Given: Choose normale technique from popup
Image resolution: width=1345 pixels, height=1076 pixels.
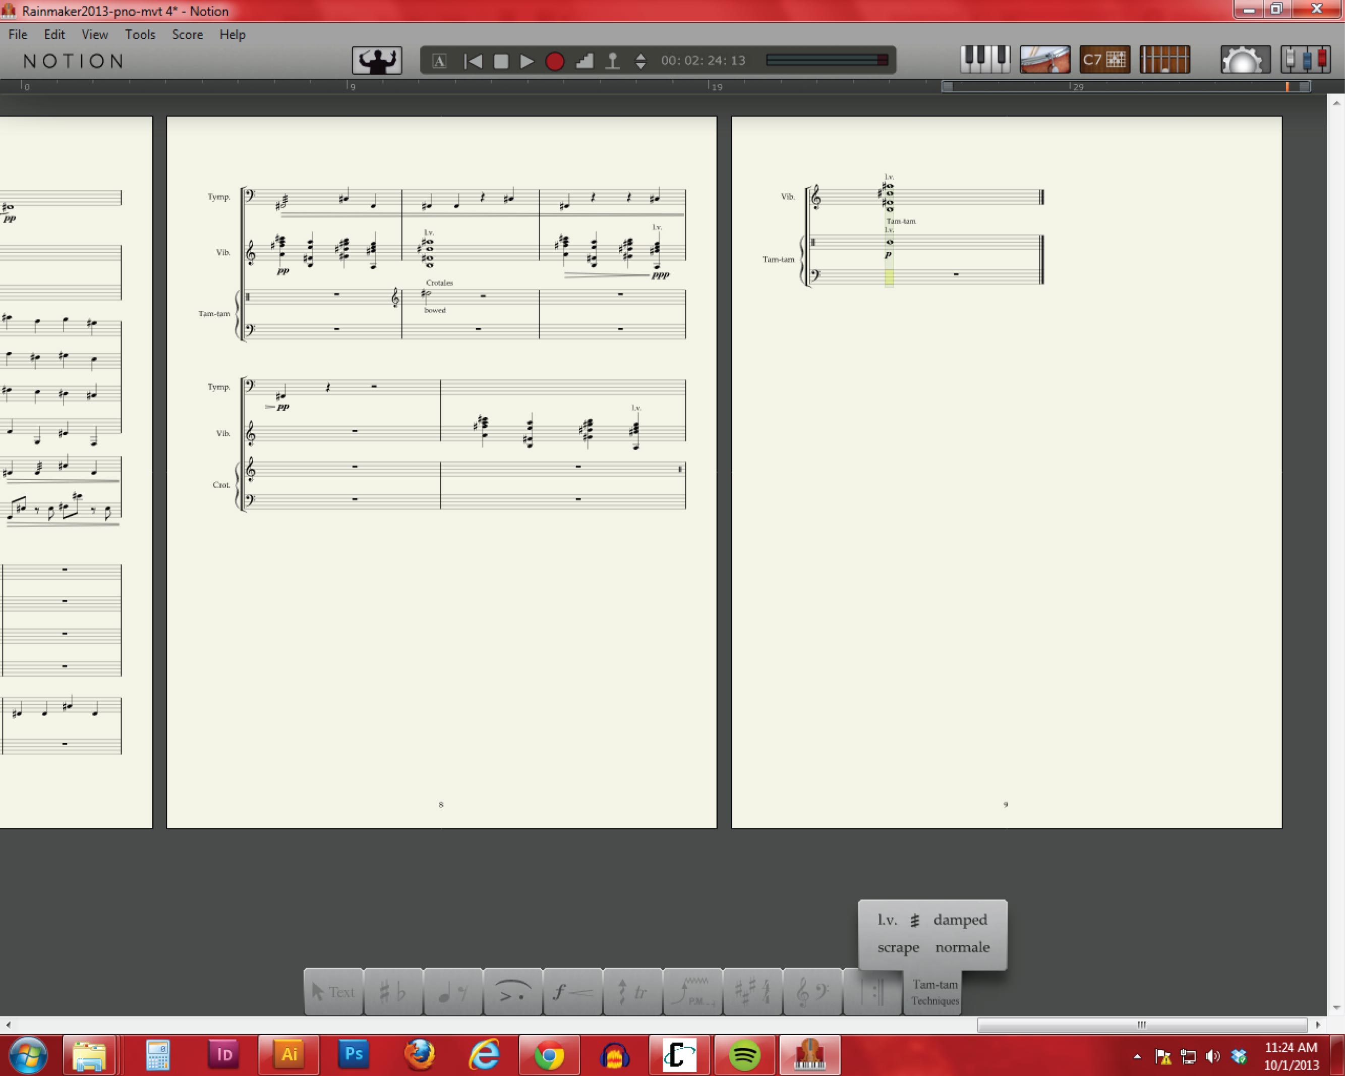Looking at the screenshot, I should click(963, 947).
